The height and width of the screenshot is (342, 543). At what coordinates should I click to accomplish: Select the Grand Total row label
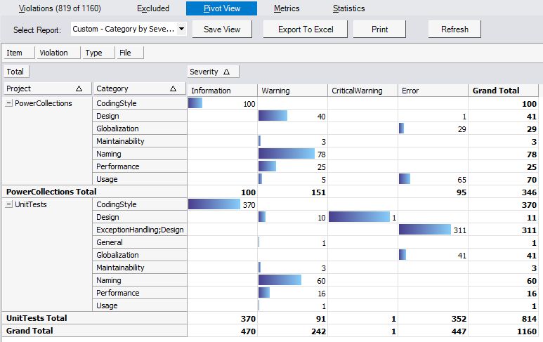95,331
